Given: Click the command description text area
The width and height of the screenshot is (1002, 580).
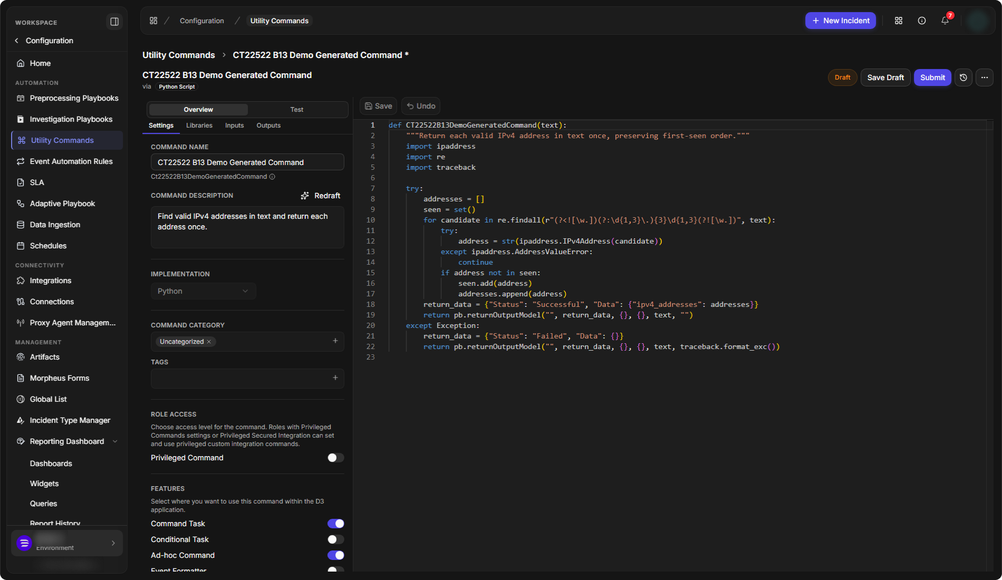Looking at the screenshot, I should point(247,227).
